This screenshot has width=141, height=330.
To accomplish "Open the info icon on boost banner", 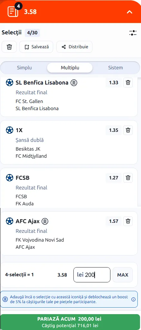I will coord(133,299).
